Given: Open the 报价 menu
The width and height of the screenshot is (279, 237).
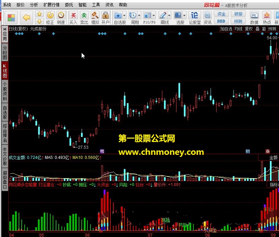Looking at the screenshot, I should 21,5.
